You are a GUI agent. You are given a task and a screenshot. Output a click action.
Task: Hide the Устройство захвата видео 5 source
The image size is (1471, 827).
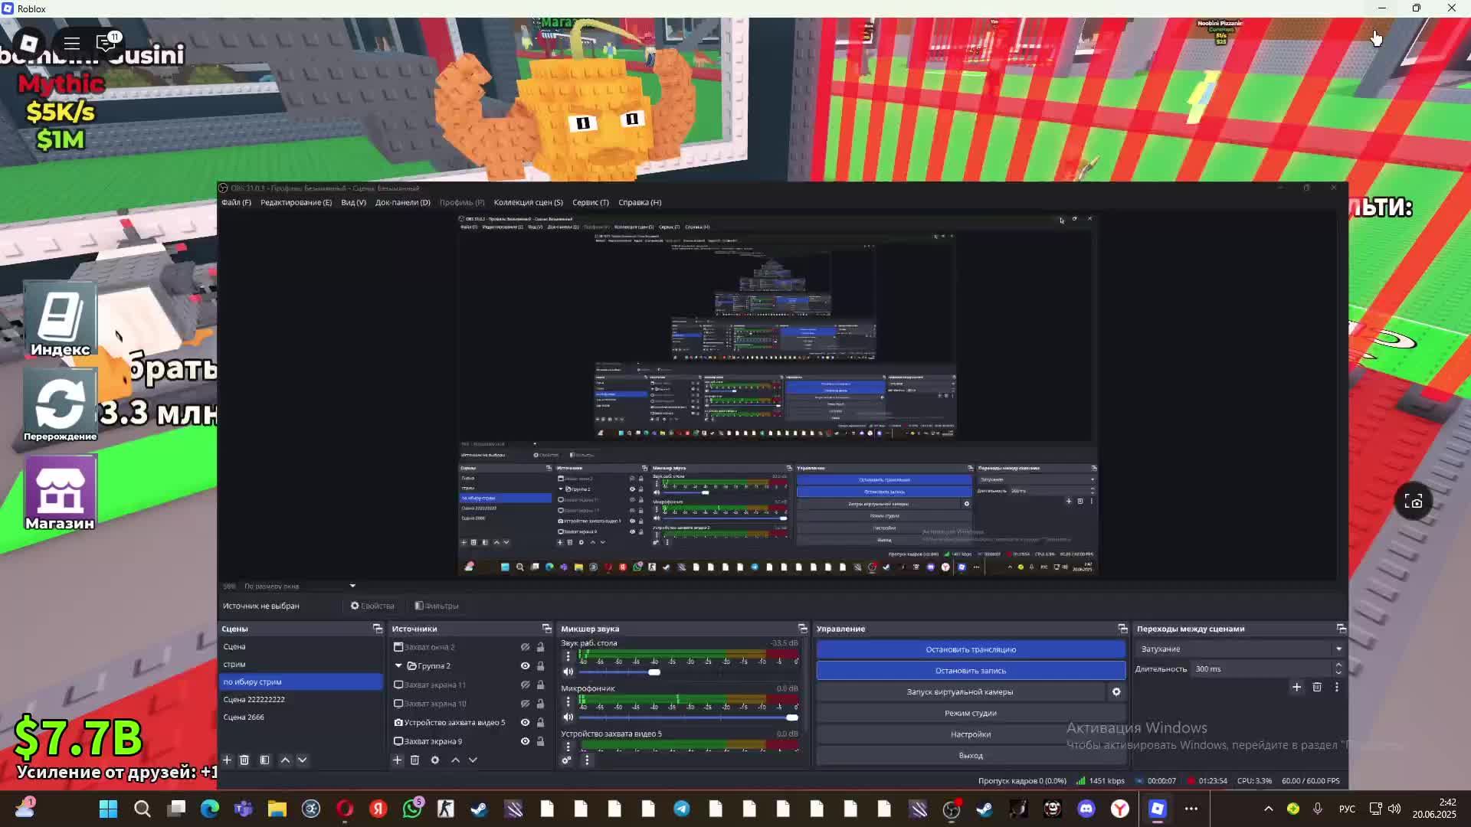525,722
